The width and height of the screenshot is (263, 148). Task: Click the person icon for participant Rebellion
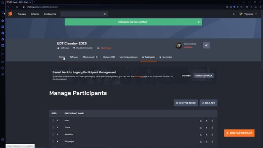click(206, 134)
